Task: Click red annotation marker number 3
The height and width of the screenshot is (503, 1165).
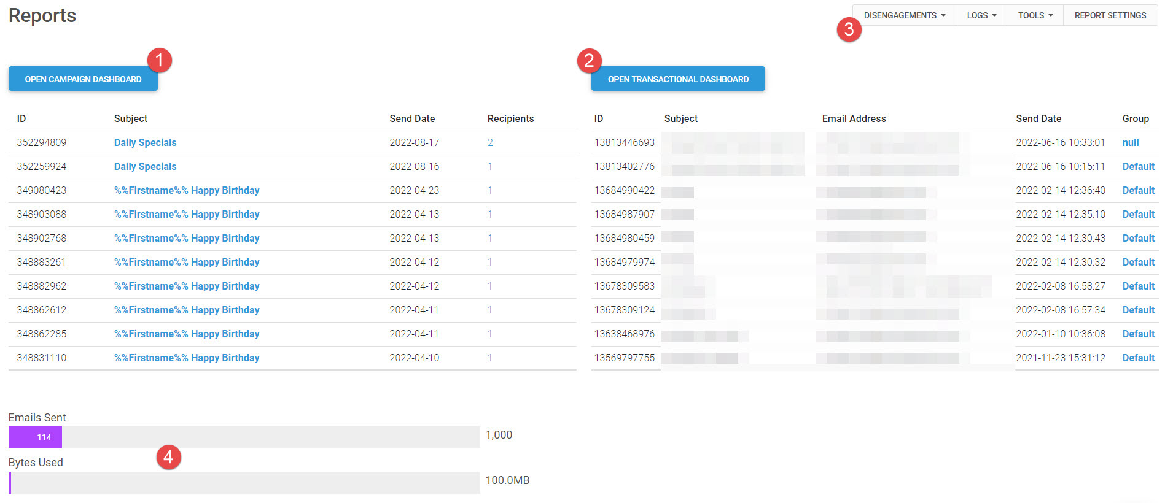Action: click(849, 29)
